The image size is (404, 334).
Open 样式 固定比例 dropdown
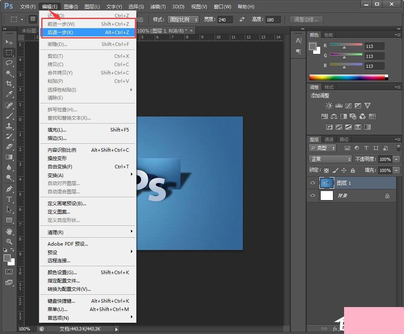[183, 19]
